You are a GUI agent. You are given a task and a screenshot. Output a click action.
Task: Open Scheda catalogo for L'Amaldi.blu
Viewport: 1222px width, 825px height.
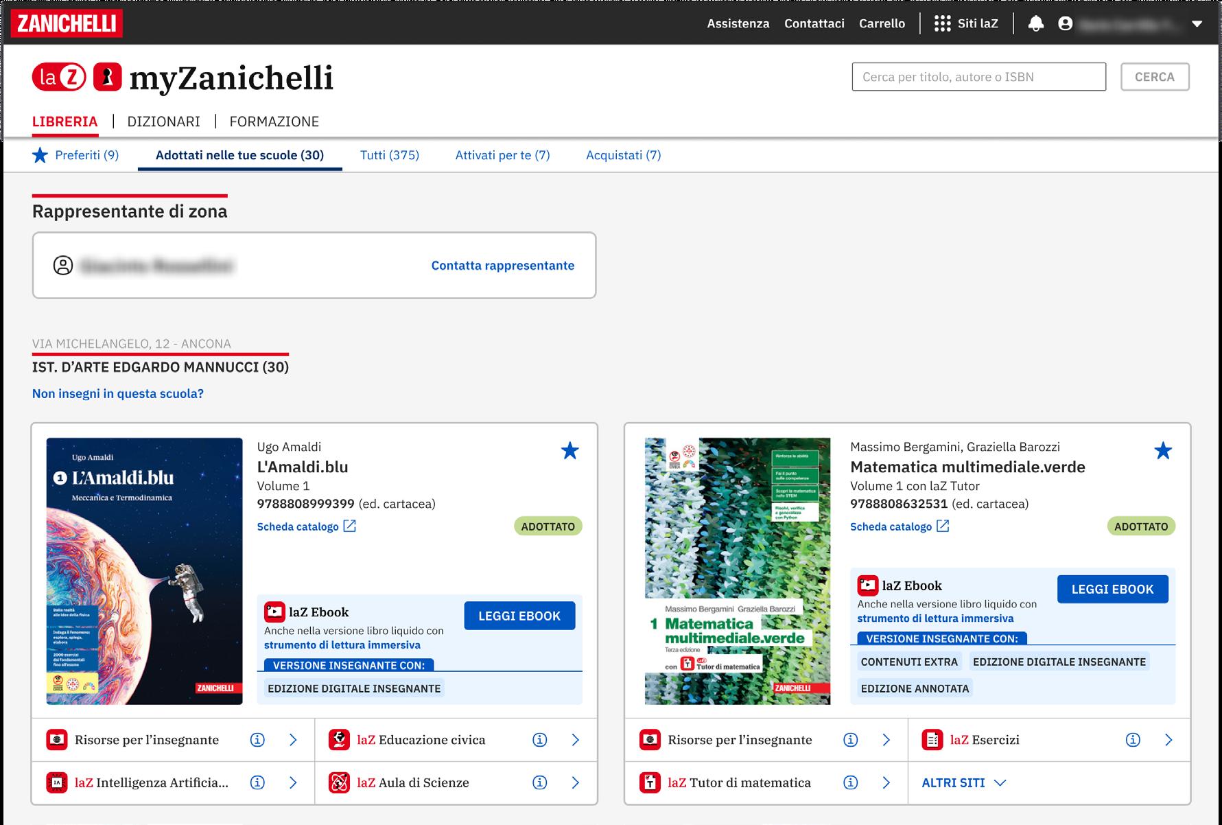307,526
